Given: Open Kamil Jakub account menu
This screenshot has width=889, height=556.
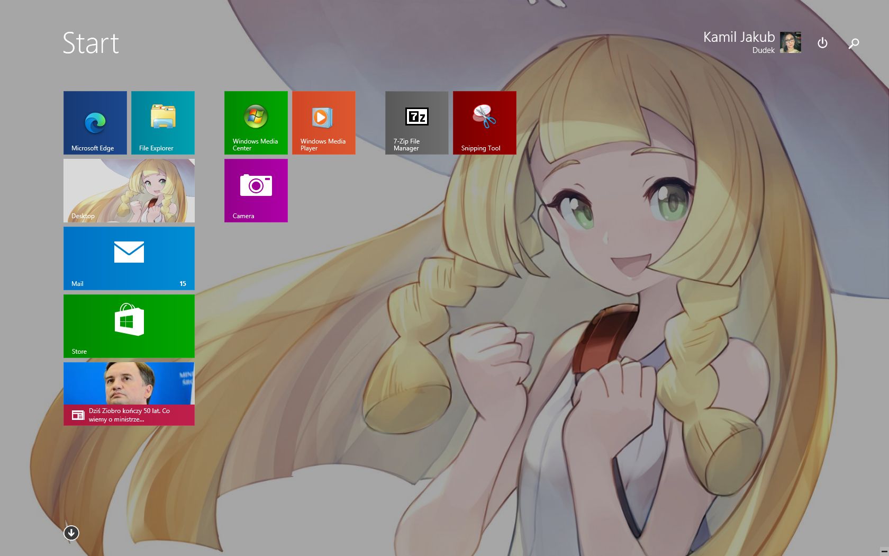Looking at the screenshot, I should 739,42.
